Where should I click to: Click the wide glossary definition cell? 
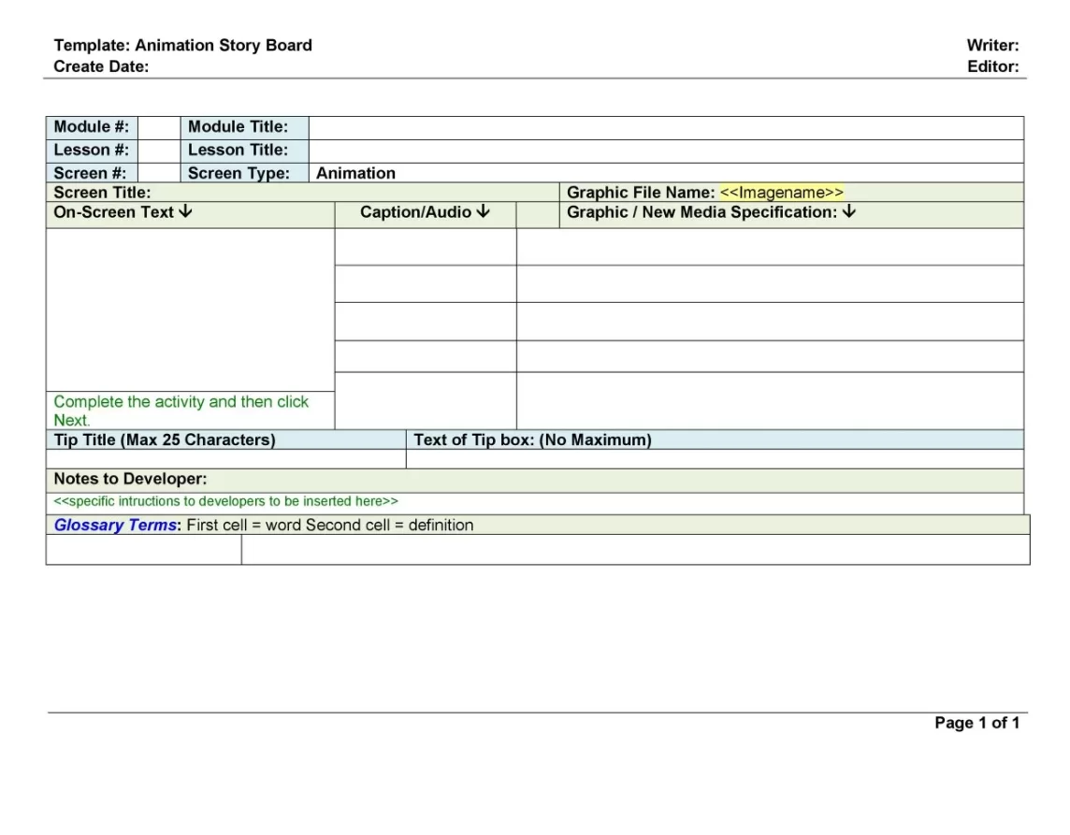635,550
